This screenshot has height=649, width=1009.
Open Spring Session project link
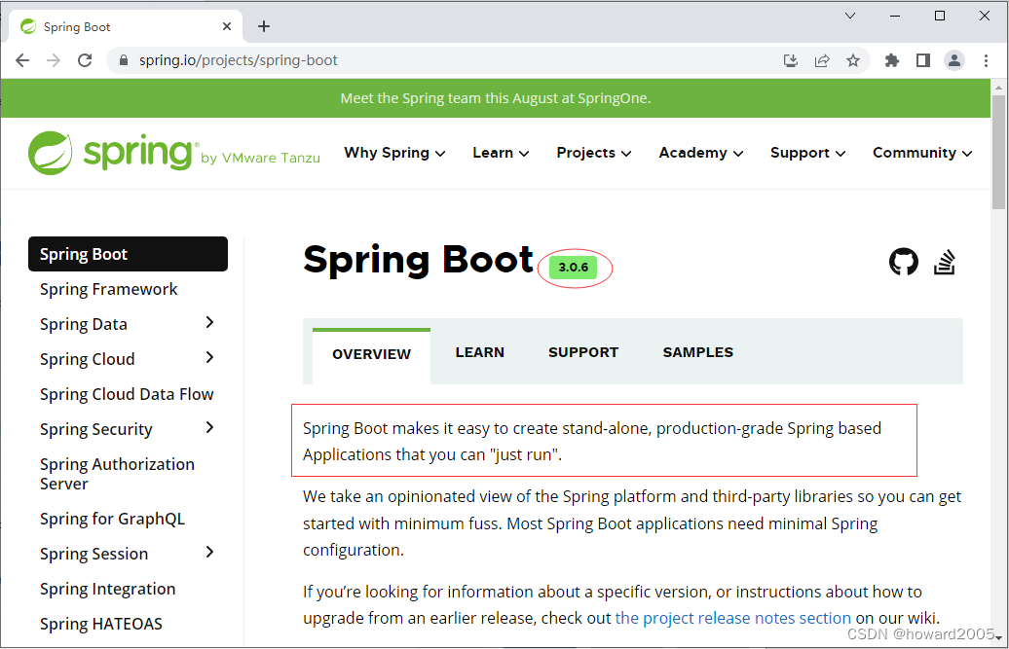click(93, 554)
